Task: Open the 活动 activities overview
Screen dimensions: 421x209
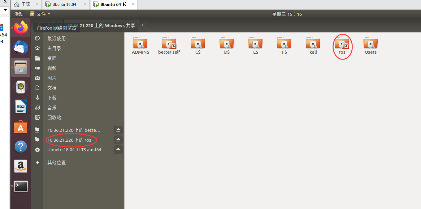Action: coord(19,14)
